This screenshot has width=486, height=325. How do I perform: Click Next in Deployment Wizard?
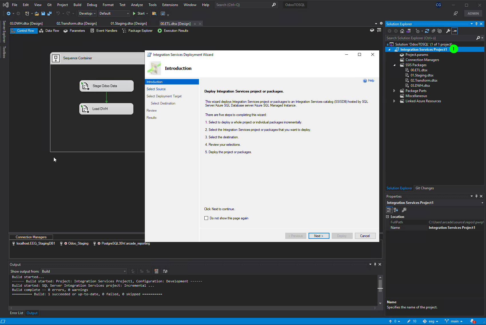[319, 236]
